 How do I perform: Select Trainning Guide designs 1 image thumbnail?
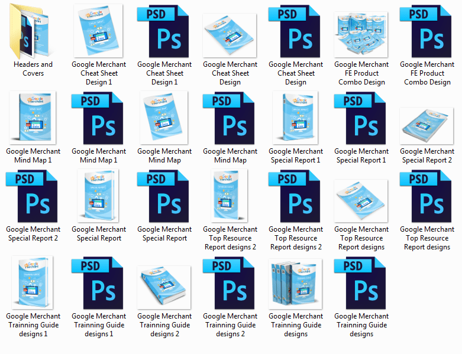pos(33,282)
